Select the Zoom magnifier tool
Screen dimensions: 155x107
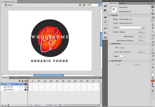[x=153, y=67]
